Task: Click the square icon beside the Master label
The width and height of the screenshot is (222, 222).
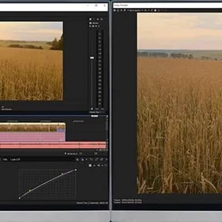Action: (x=90, y=23)
